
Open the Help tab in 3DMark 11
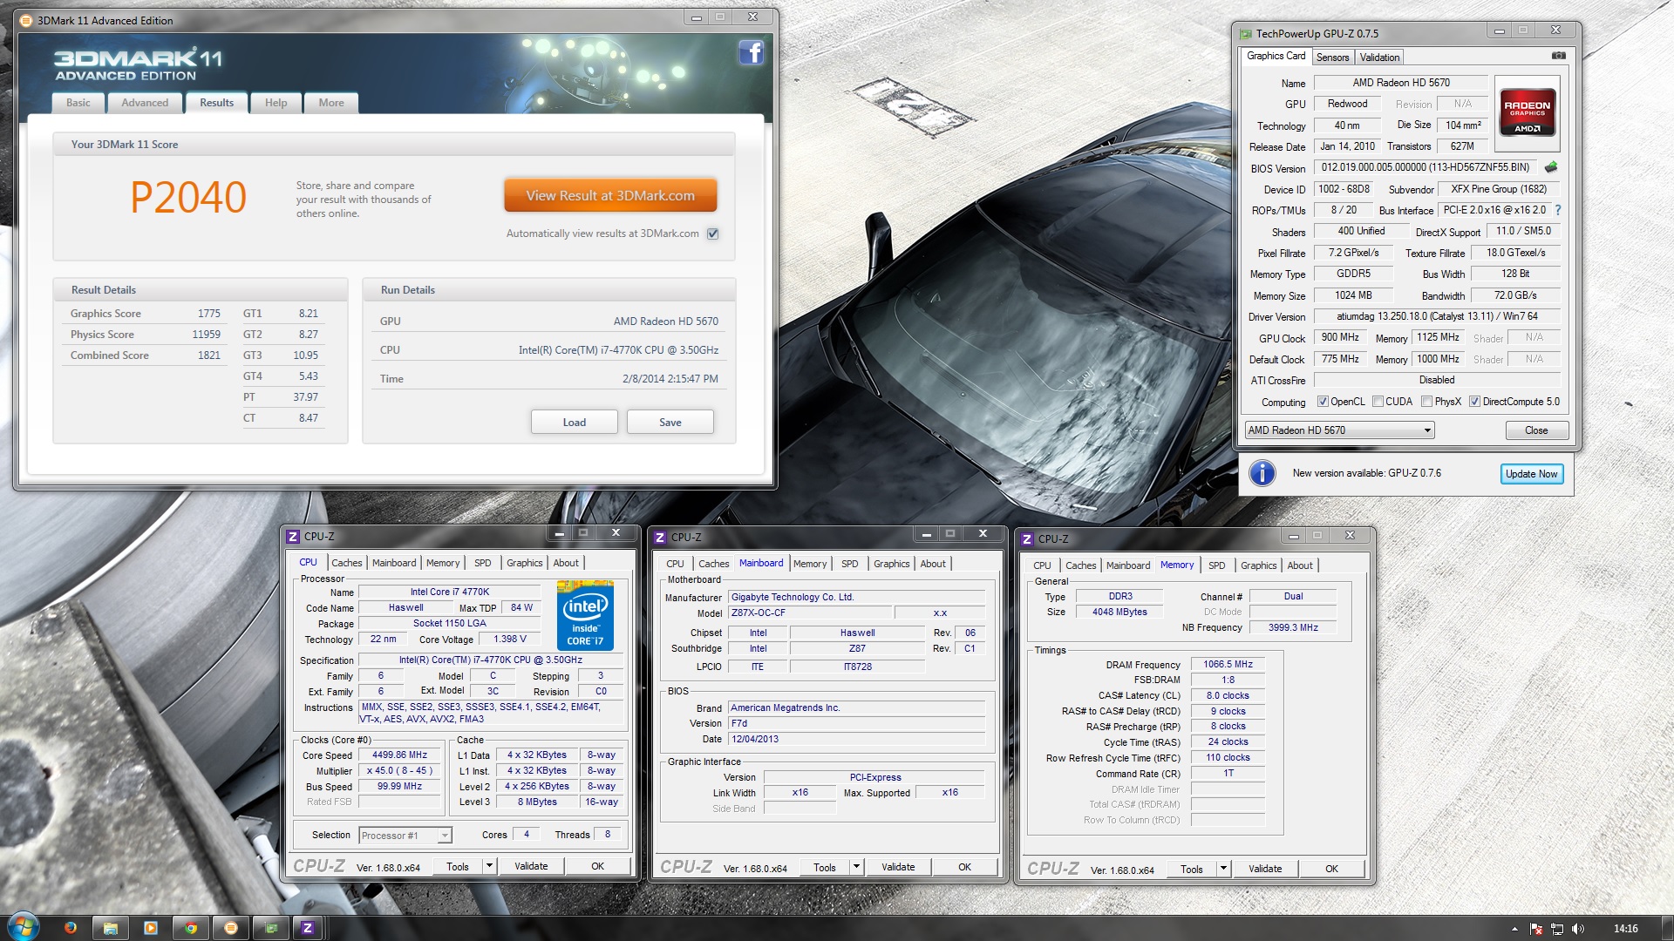(x=276, y=103)
